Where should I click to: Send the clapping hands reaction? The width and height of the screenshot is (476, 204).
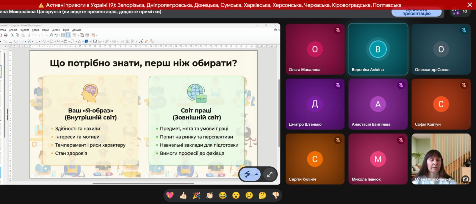[209, 195]
